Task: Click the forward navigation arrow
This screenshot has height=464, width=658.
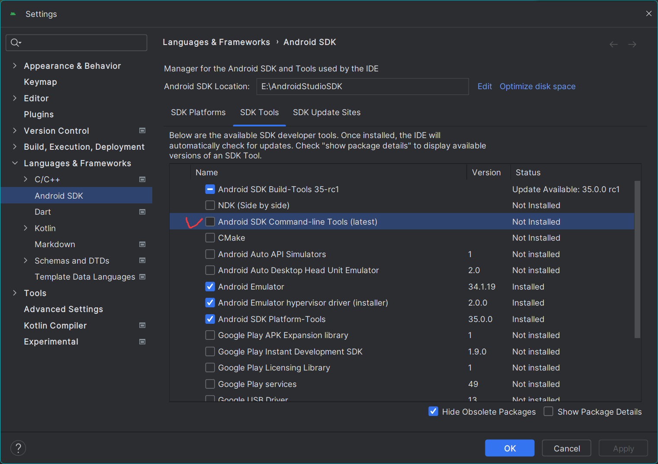Action: 632,44
